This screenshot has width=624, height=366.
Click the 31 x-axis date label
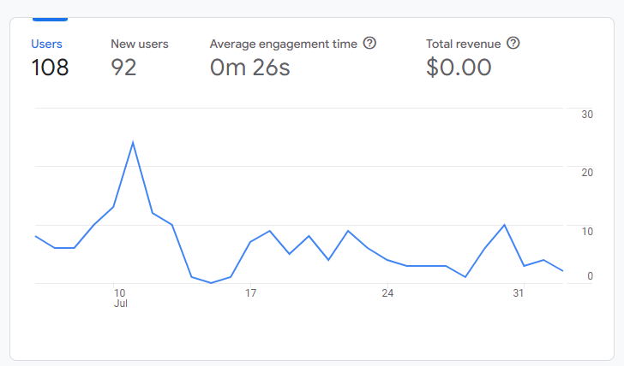tap(518, 293)
